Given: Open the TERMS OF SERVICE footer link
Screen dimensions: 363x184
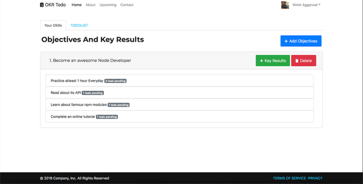Looking at the screenshot, I should [290, 178].
